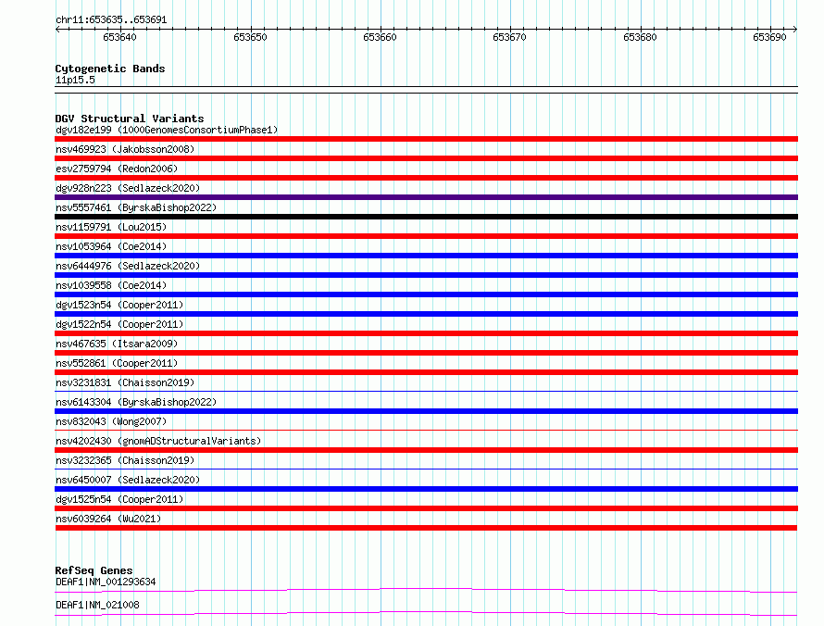Image resolution: width=824 pixels, height=626 pixels.
Task: Select the blue bar under nsv6143304
Action: coord(426,411)
